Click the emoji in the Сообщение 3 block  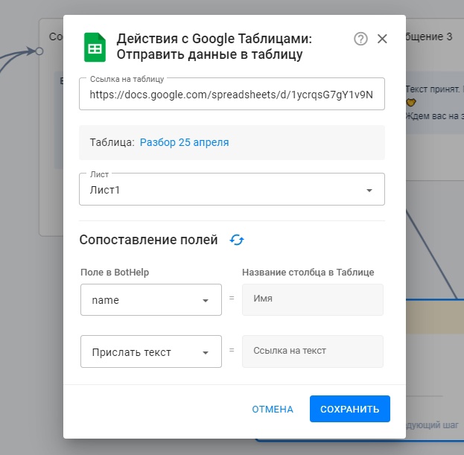pos(410,102)
